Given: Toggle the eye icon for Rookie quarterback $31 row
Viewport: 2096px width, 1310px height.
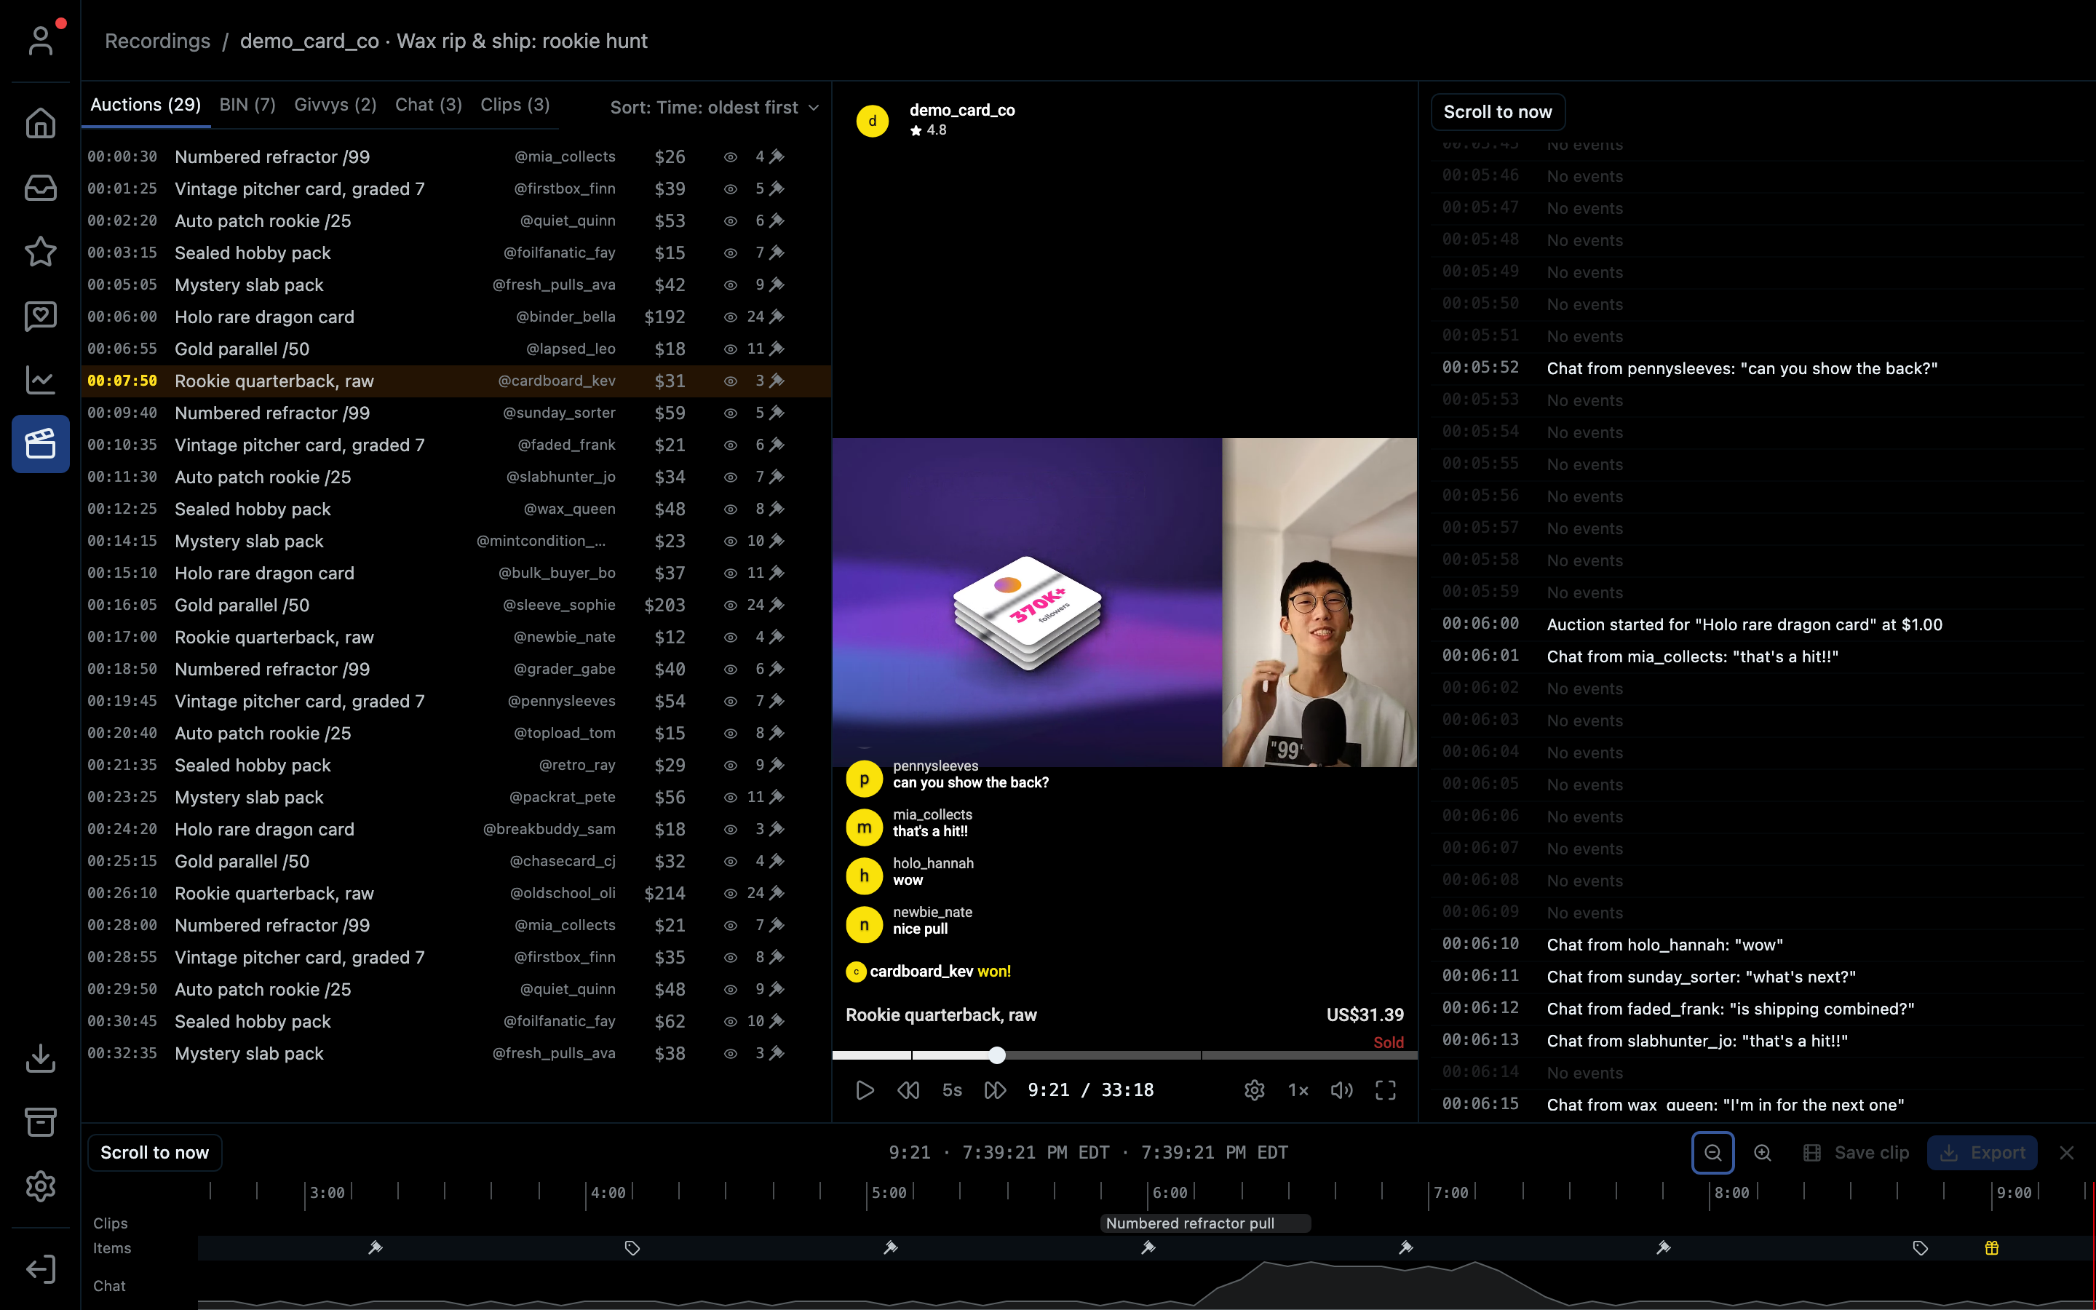Looking at the screenshot, I should click(x=730, y=381).
